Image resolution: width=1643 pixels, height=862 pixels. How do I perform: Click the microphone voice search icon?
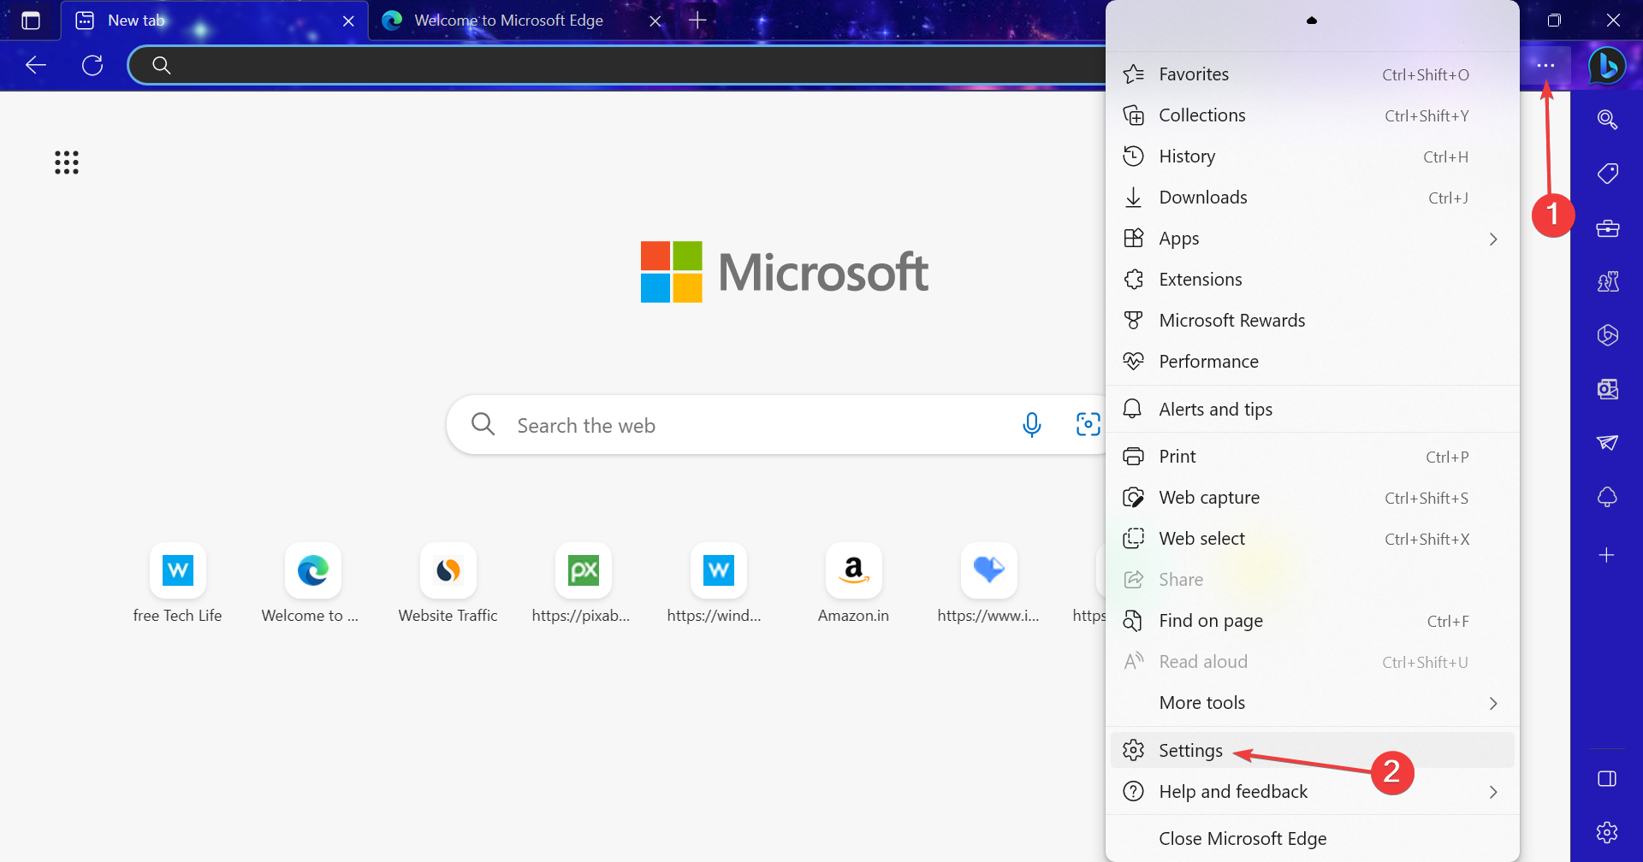click(1031, 424)
